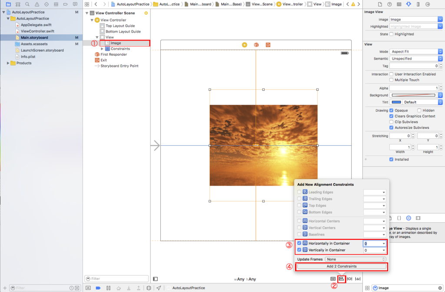Select Image in the jump bar

334,4
